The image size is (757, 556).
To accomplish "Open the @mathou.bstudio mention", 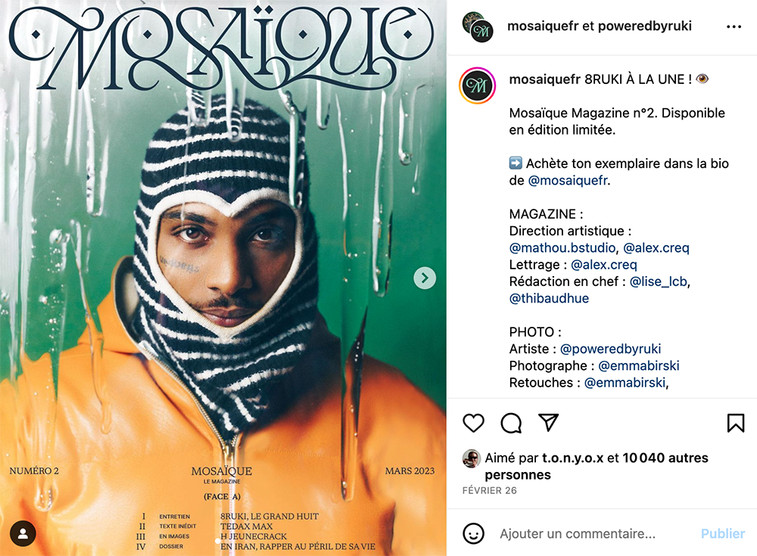I will (562, 247).
